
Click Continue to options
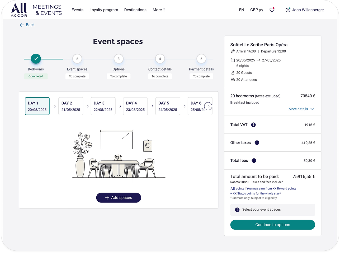click(272, 225)
